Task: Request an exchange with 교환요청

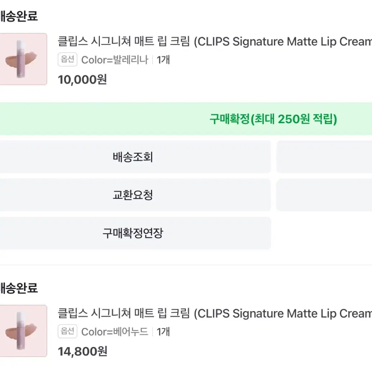Action: click(x=135, y=195)
